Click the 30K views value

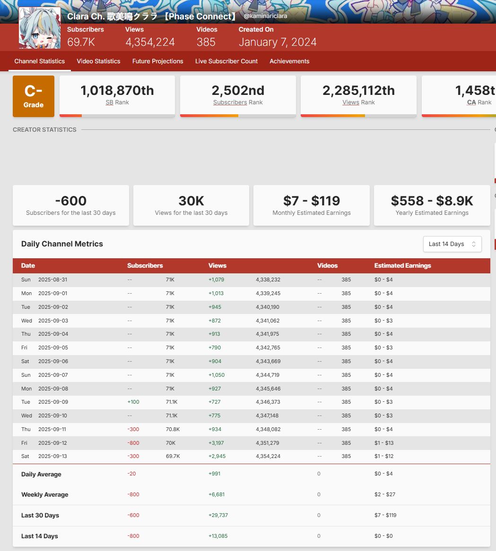coord(191,201)
